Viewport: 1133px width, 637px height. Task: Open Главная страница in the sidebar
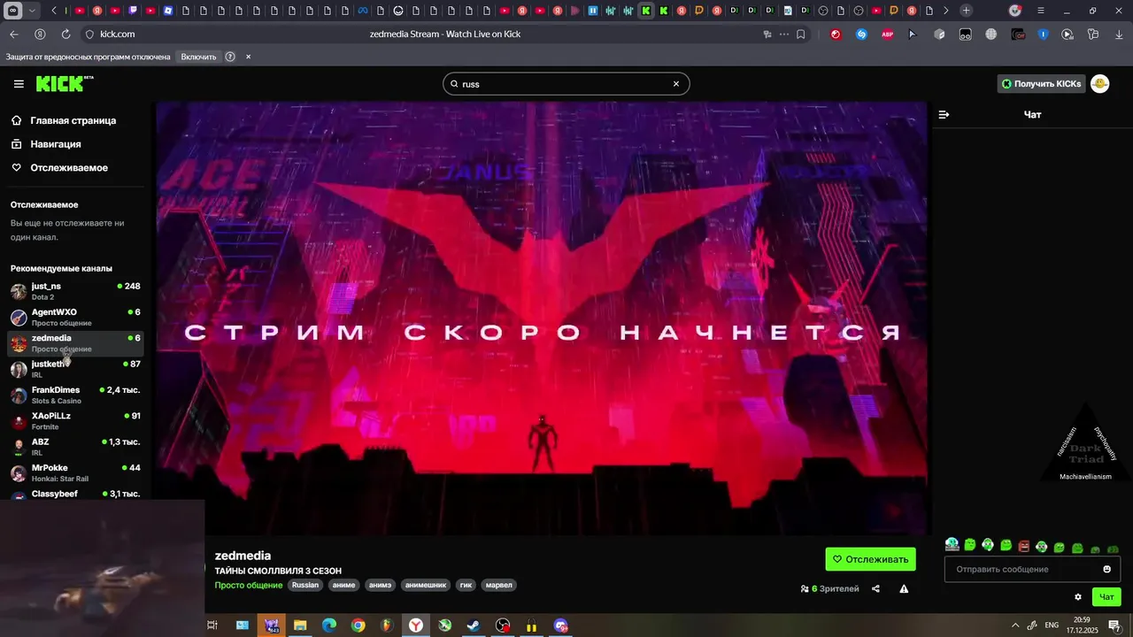(73, 120)
